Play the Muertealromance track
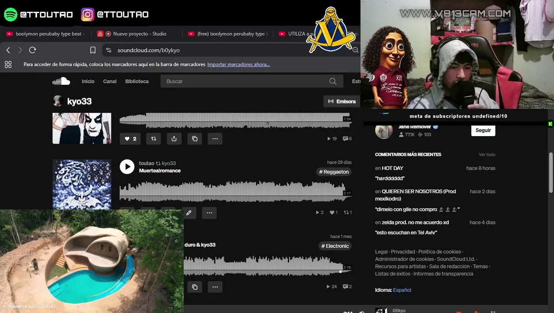The width and height of the screenshot is (554, 313). click(127, 166)
